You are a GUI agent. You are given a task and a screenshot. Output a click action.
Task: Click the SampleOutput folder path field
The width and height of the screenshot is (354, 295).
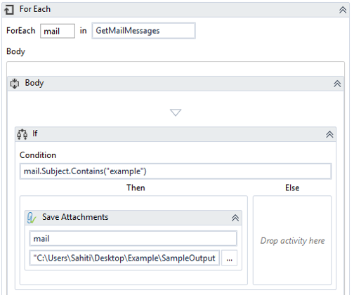pyautogui.click(x=124, y=258)
